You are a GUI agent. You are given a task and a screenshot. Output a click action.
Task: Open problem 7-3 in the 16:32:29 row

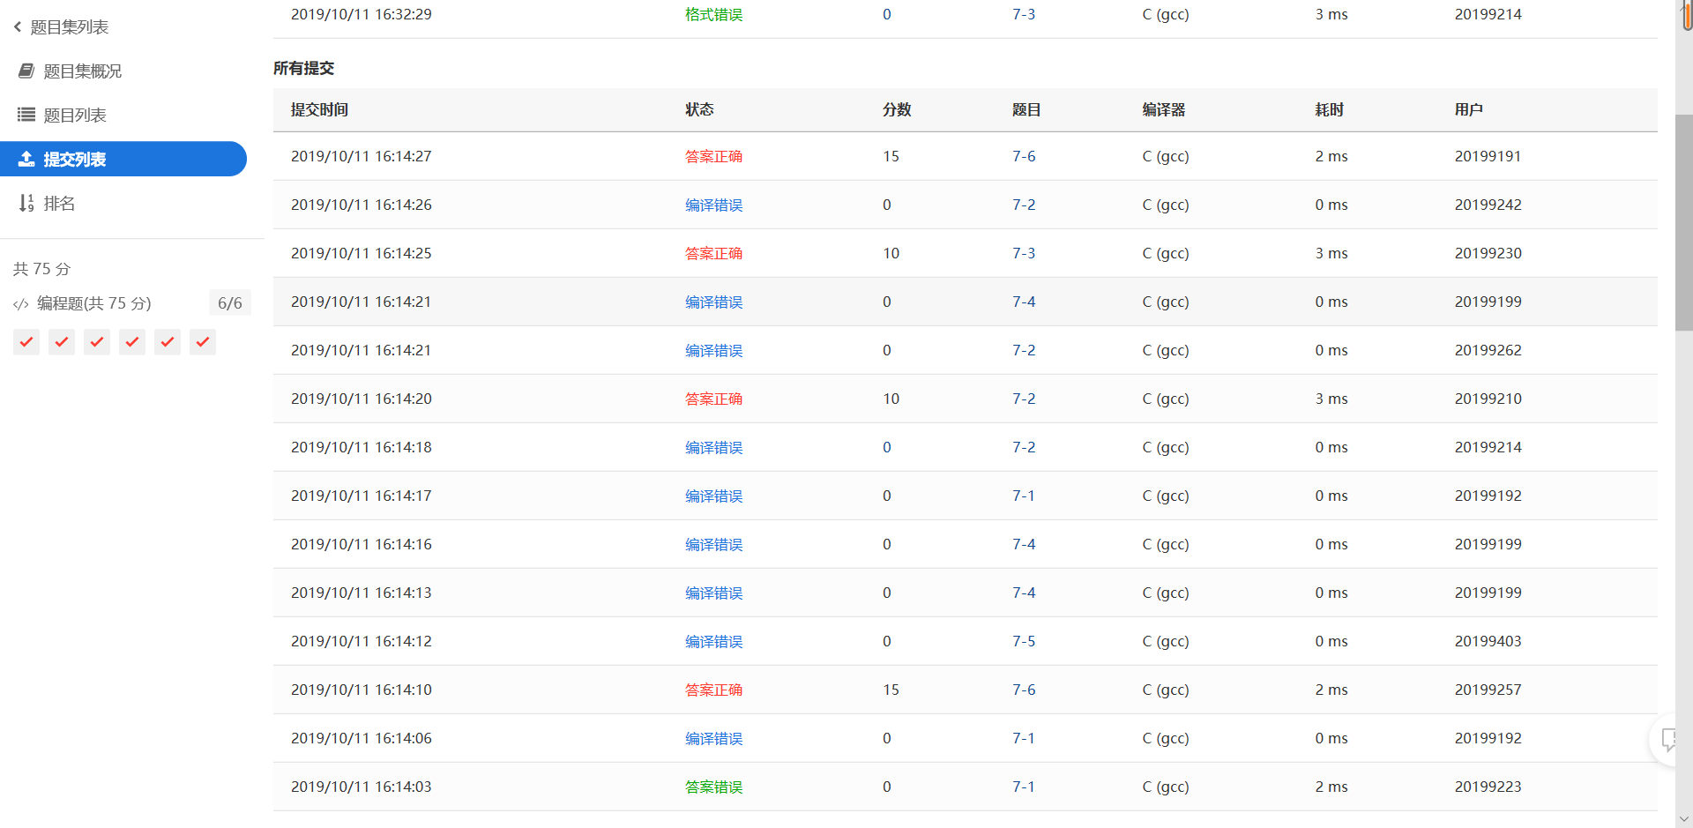pyautogui.click(x=1024, y=14)
